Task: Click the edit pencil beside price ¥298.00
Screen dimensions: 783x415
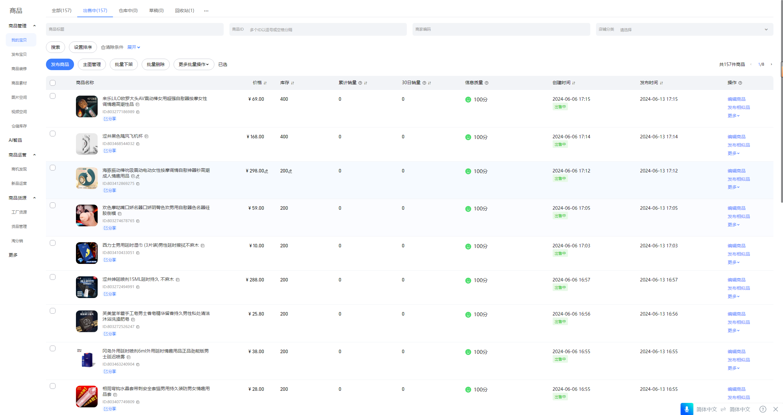Action: [x=266, y=171]
